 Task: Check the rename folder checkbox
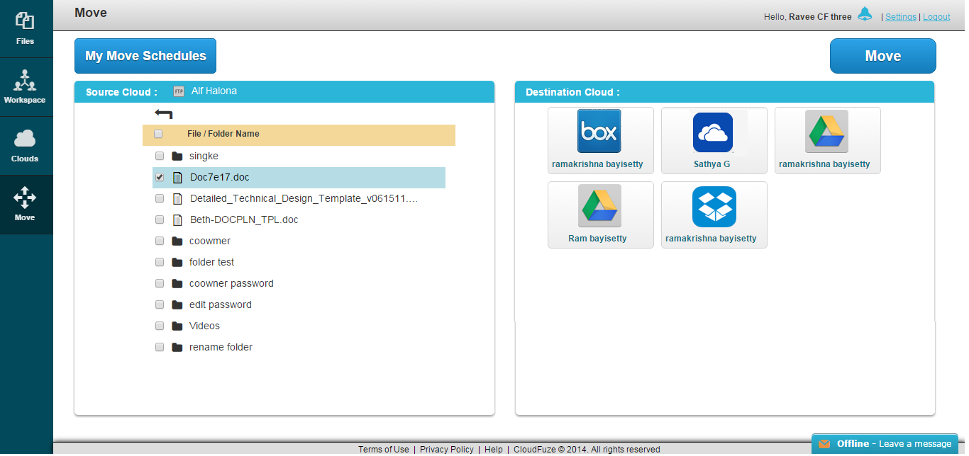pos(160,347)
